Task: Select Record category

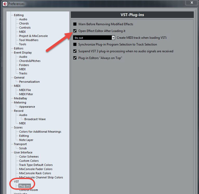Action: [x=19, y=111]
